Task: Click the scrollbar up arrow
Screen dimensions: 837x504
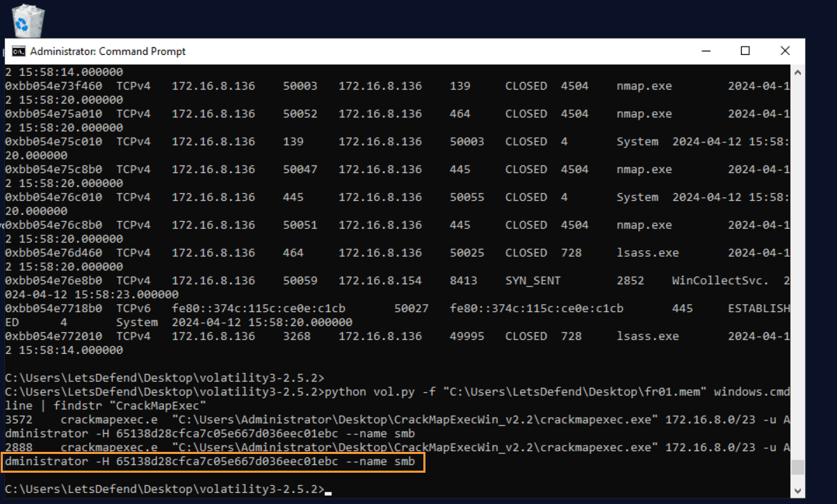Action: [797, 72]
